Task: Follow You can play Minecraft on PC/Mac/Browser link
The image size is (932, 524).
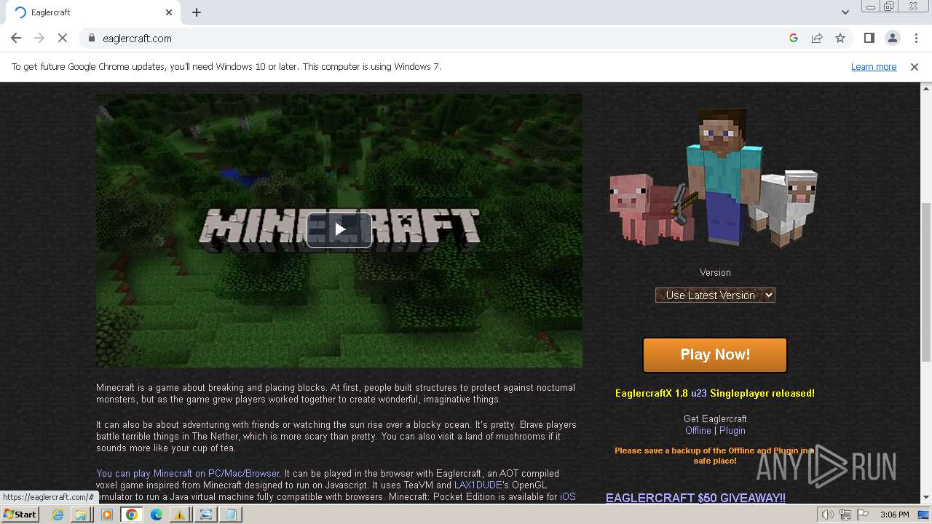Action: [188, 473]
